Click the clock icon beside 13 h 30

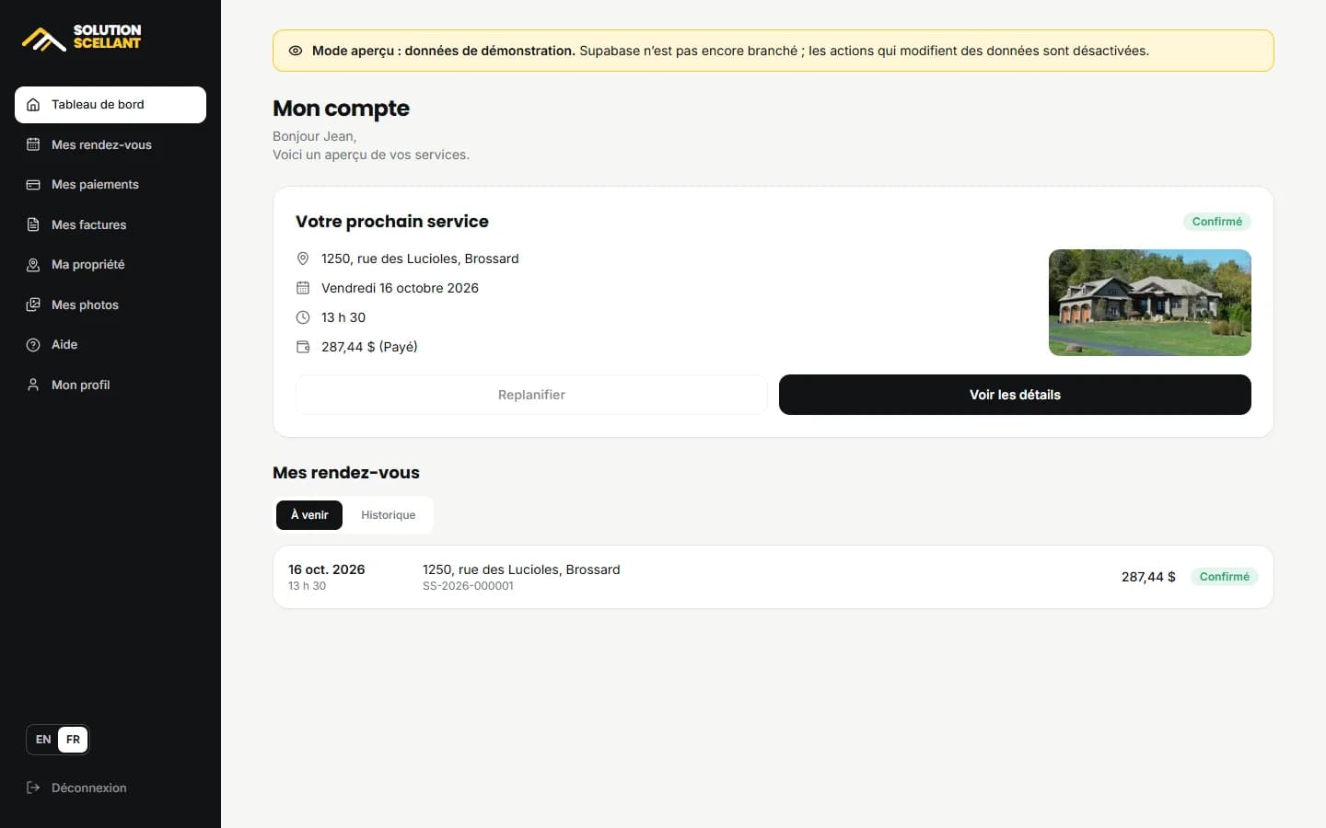[x=303, y=317]
